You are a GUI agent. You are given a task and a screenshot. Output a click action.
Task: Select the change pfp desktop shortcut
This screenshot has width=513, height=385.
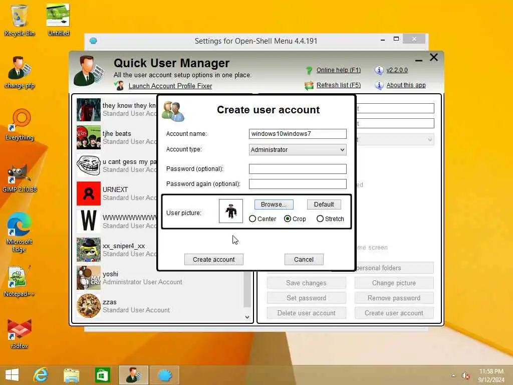[x=20, y=73]
